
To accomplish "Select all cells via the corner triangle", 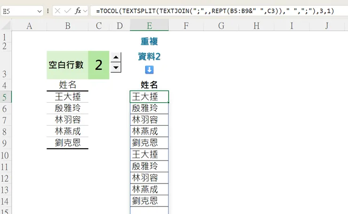I will pyautogui.click(x=6, y=25).
